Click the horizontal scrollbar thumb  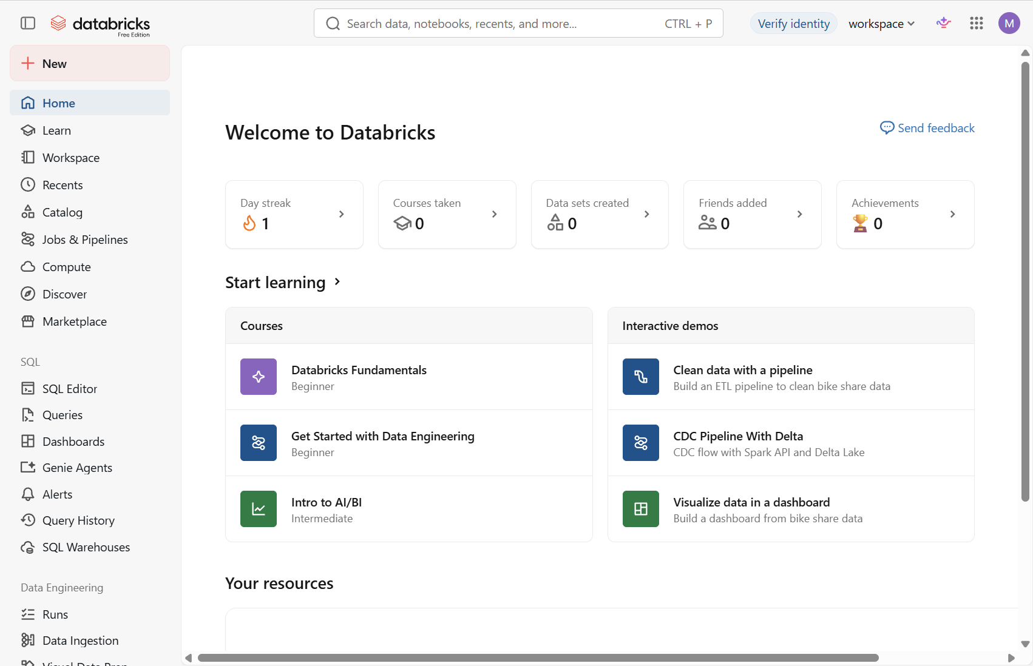click(538, 658)
